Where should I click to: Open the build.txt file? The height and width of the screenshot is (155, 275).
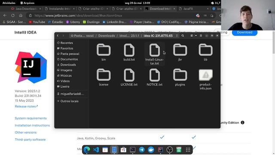tap(129, 52)
